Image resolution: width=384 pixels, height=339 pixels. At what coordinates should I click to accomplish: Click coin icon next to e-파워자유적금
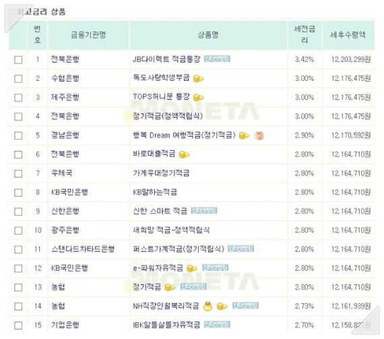[x=192, y=268]
